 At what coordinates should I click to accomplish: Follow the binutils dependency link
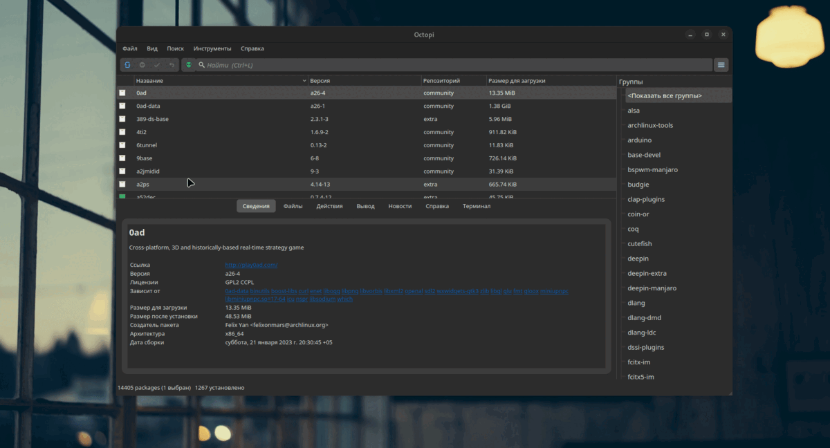[x=260, y=291]
